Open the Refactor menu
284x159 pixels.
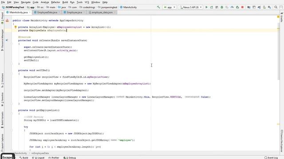coord(55,2)
